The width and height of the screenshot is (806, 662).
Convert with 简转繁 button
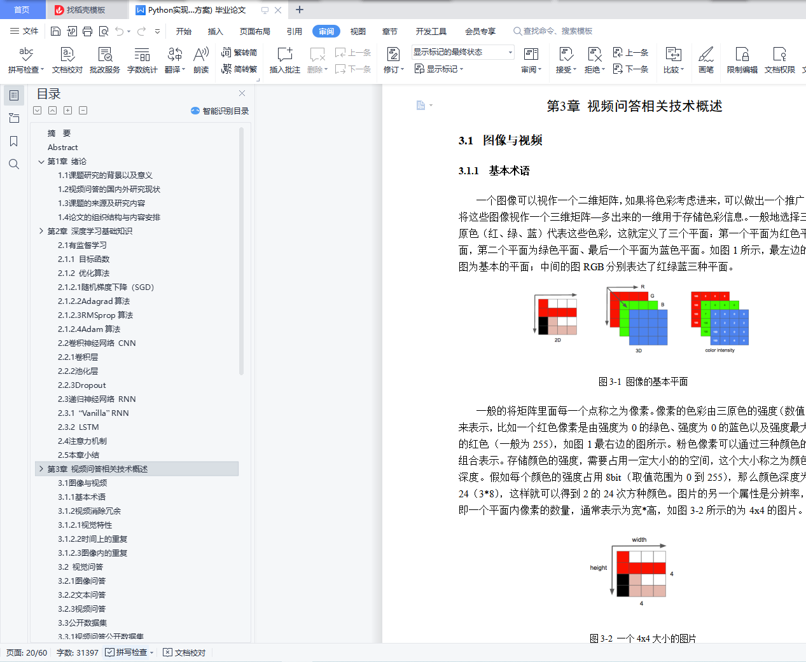[x=239, y=69]
